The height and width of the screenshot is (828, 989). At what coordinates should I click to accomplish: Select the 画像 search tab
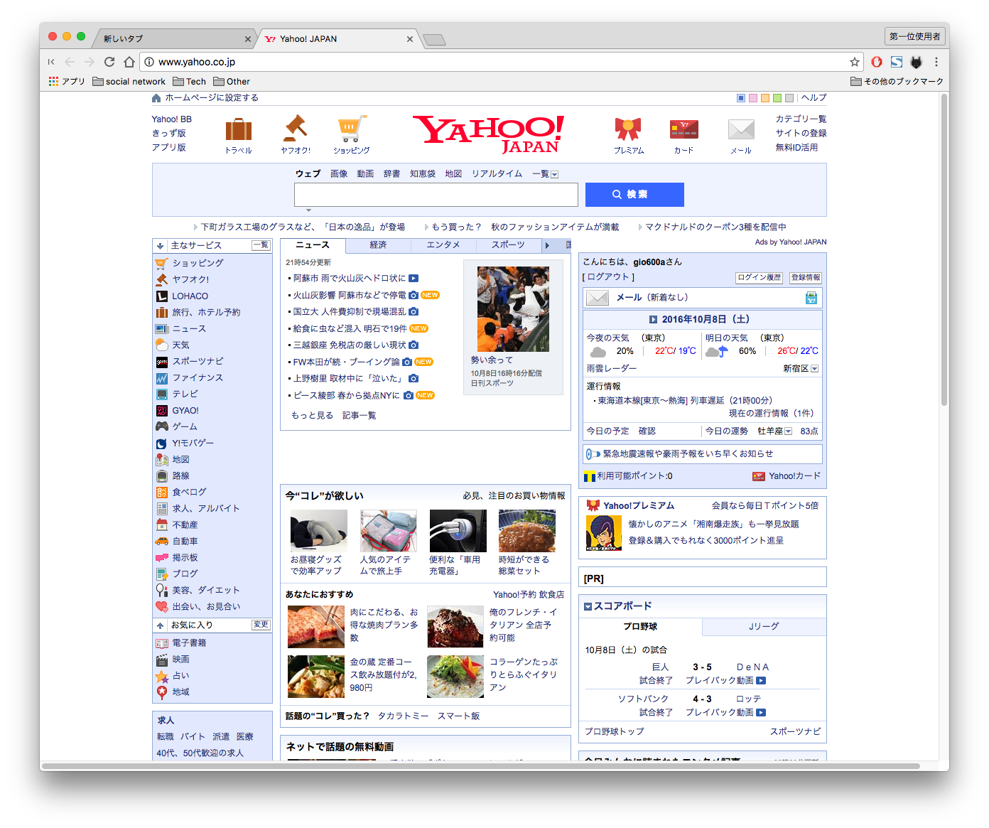click(x=339, y=173)
